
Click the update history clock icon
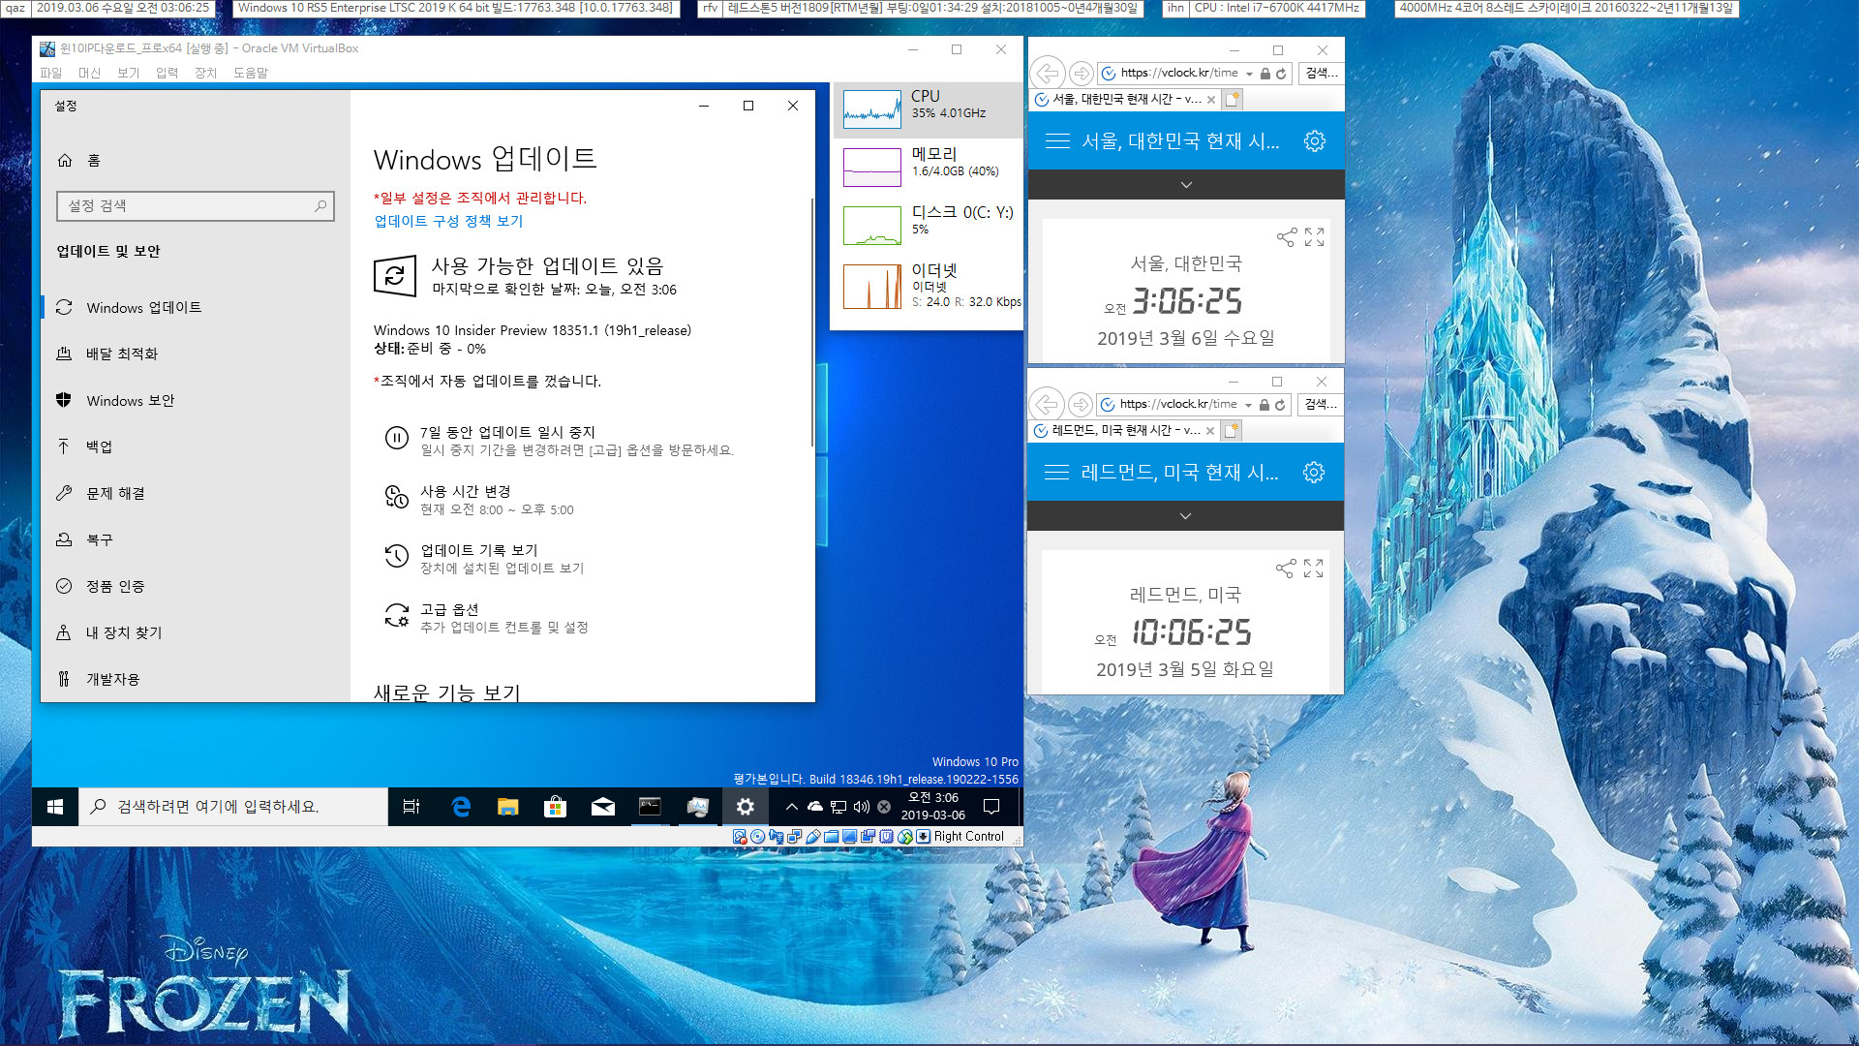(397, 556)
